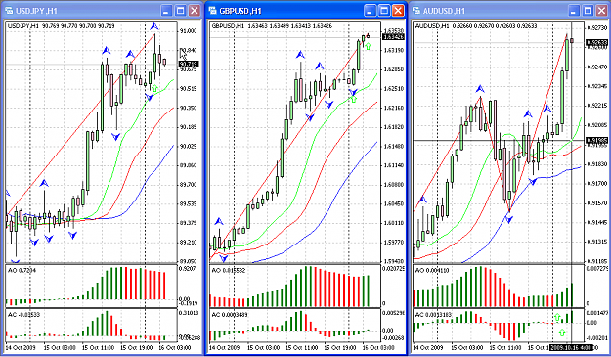Click the GBPUSD AO 0.015582 indicator label
The height and width of the screenshot is (357, 611).
229,270
